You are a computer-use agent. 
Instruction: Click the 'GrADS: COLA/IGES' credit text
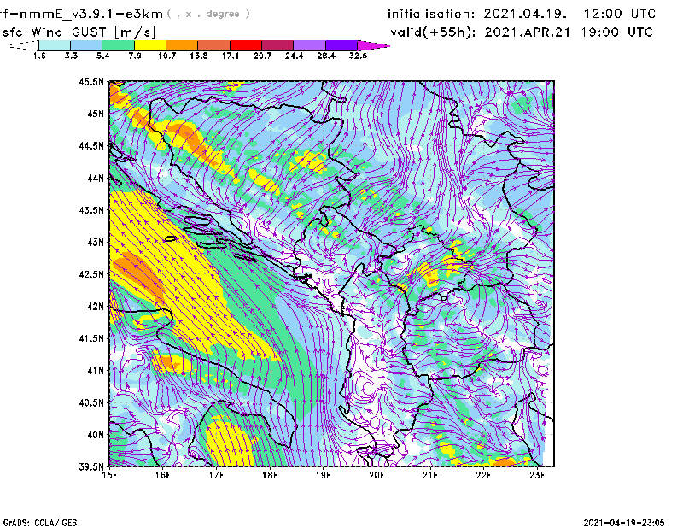pos(40,523)
